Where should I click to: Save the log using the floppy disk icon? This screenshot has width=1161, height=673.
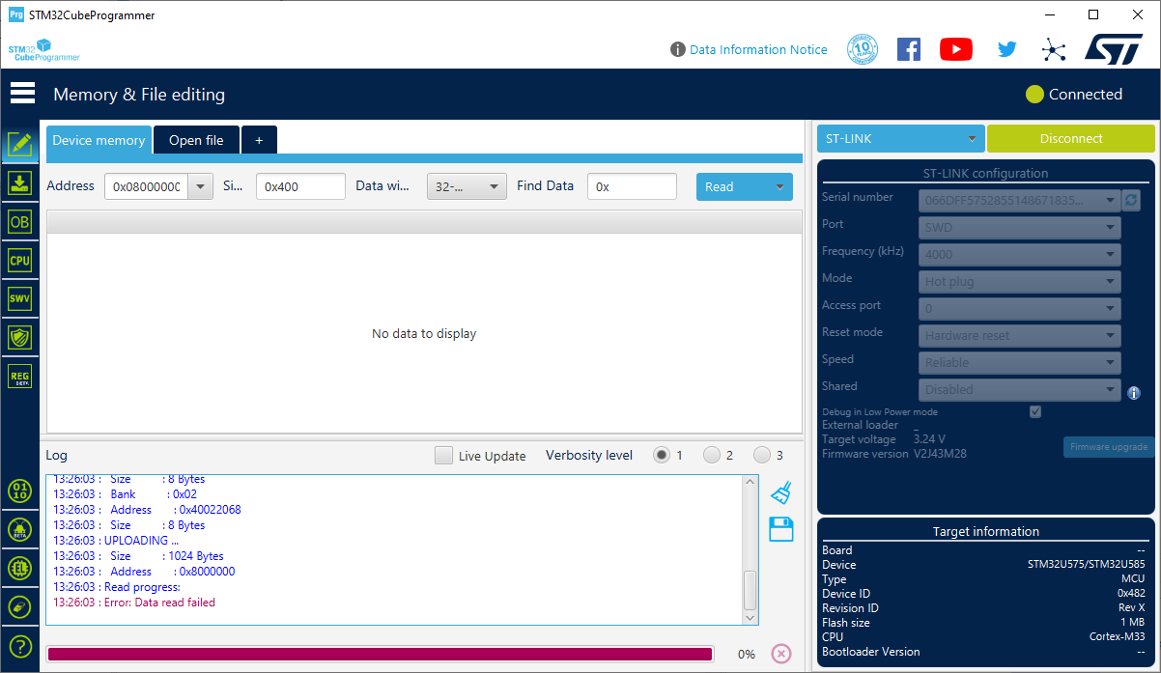pos(780,529)
